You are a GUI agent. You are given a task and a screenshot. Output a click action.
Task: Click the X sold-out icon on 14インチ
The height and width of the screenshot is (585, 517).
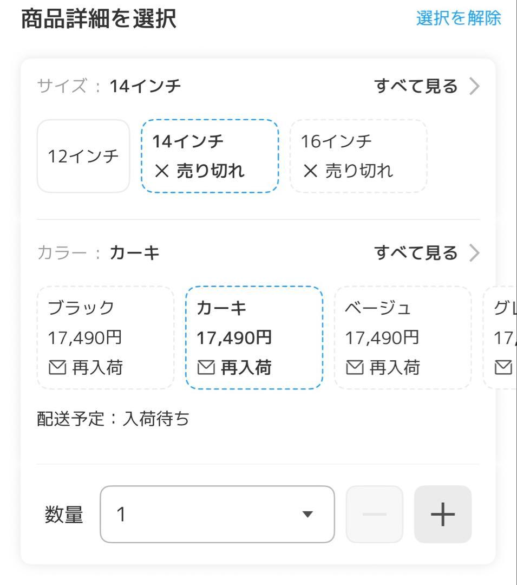click(161, 172)
